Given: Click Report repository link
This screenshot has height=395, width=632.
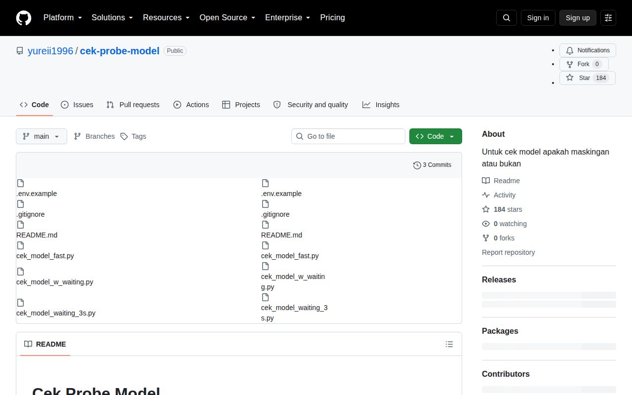Looking at the screenshot, I should (x=509, y=252).
